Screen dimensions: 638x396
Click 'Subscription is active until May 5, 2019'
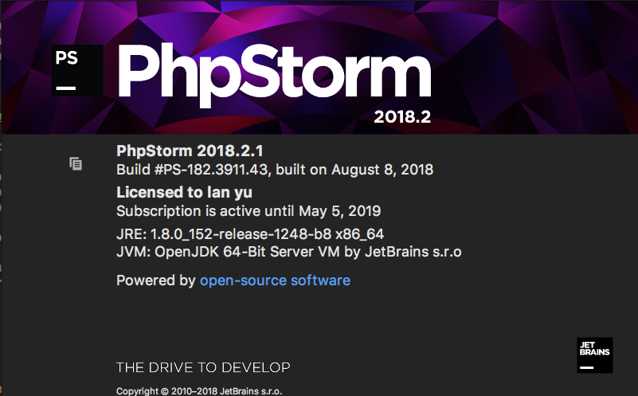[x=249, y=211]
